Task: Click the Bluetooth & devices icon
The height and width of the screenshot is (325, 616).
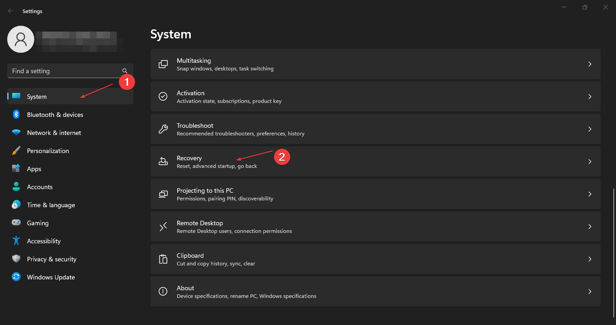Action: 16,115
